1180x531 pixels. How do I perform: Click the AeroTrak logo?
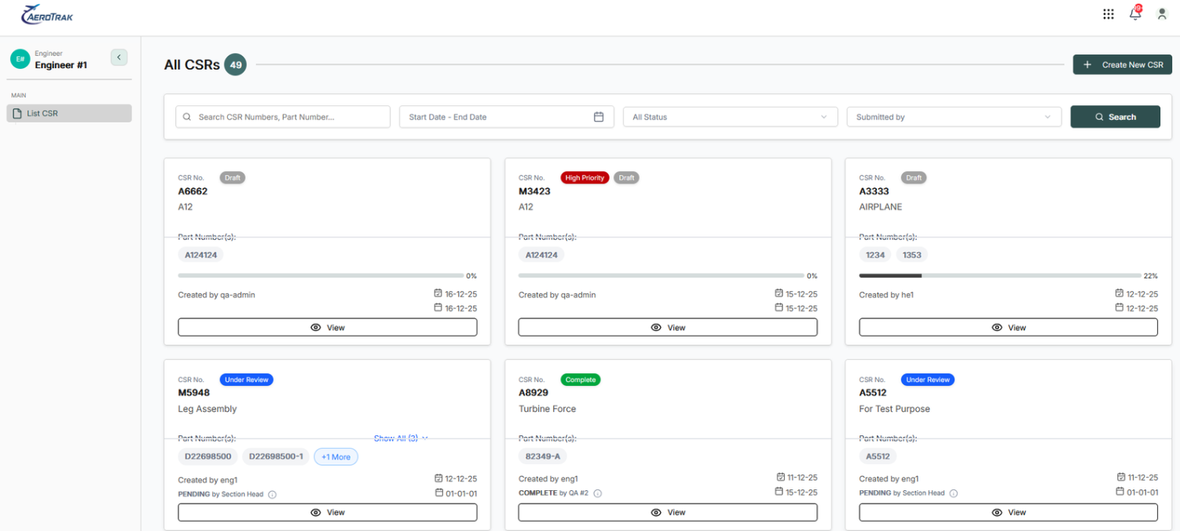47,14
